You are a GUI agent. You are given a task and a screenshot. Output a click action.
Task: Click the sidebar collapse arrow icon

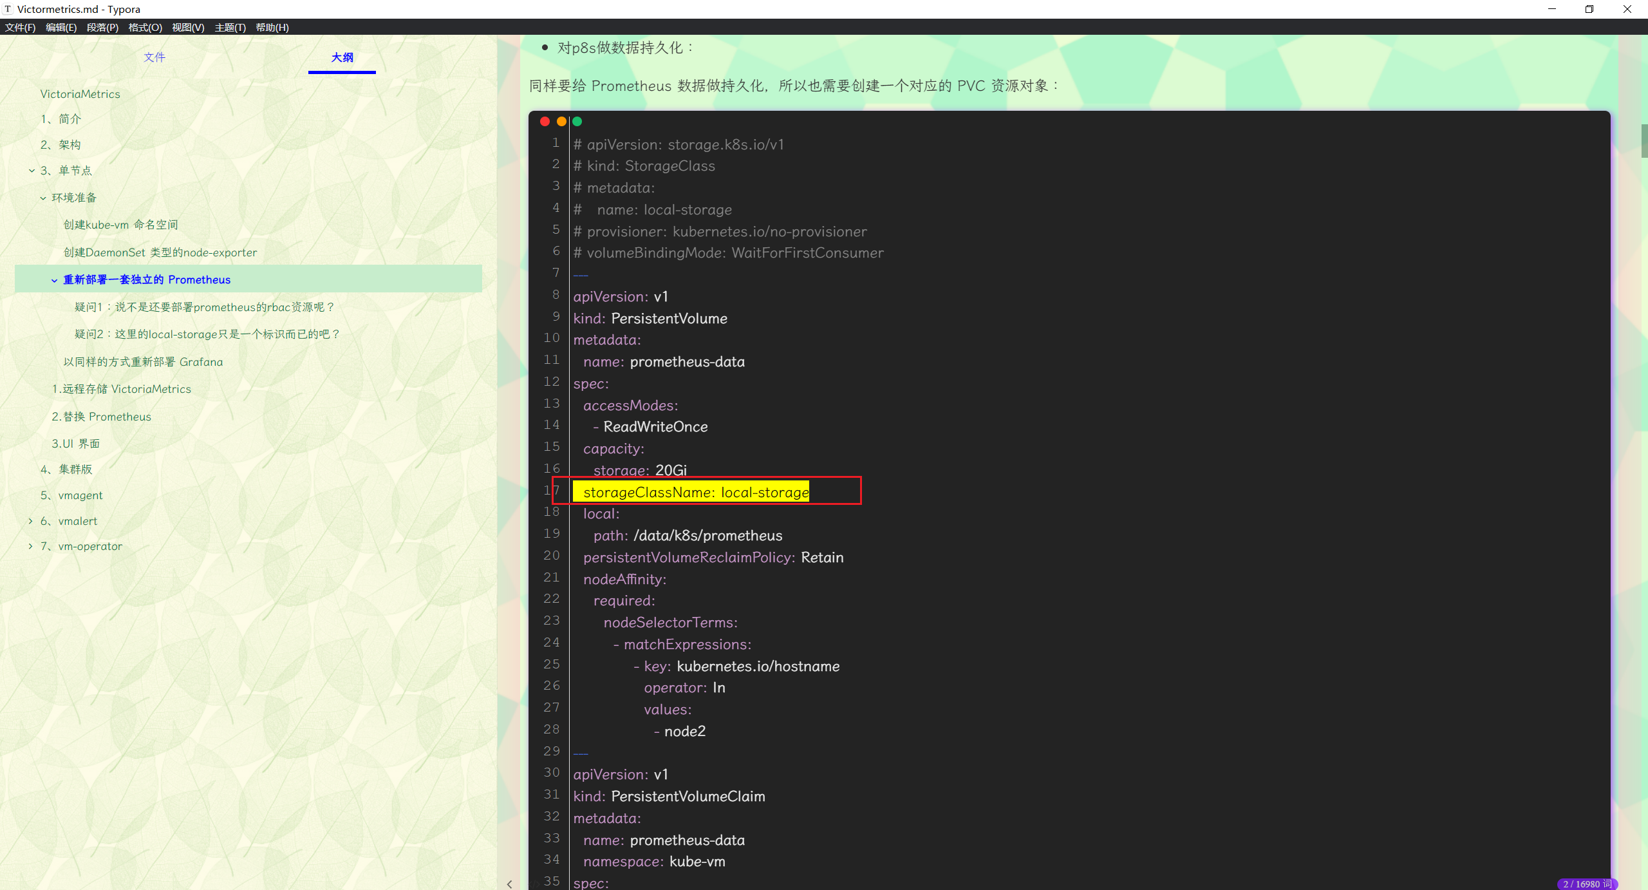[x=509, y=884]
